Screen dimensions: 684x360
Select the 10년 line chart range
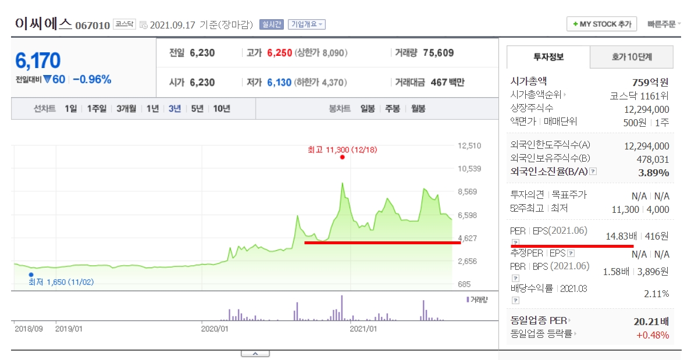222,109
